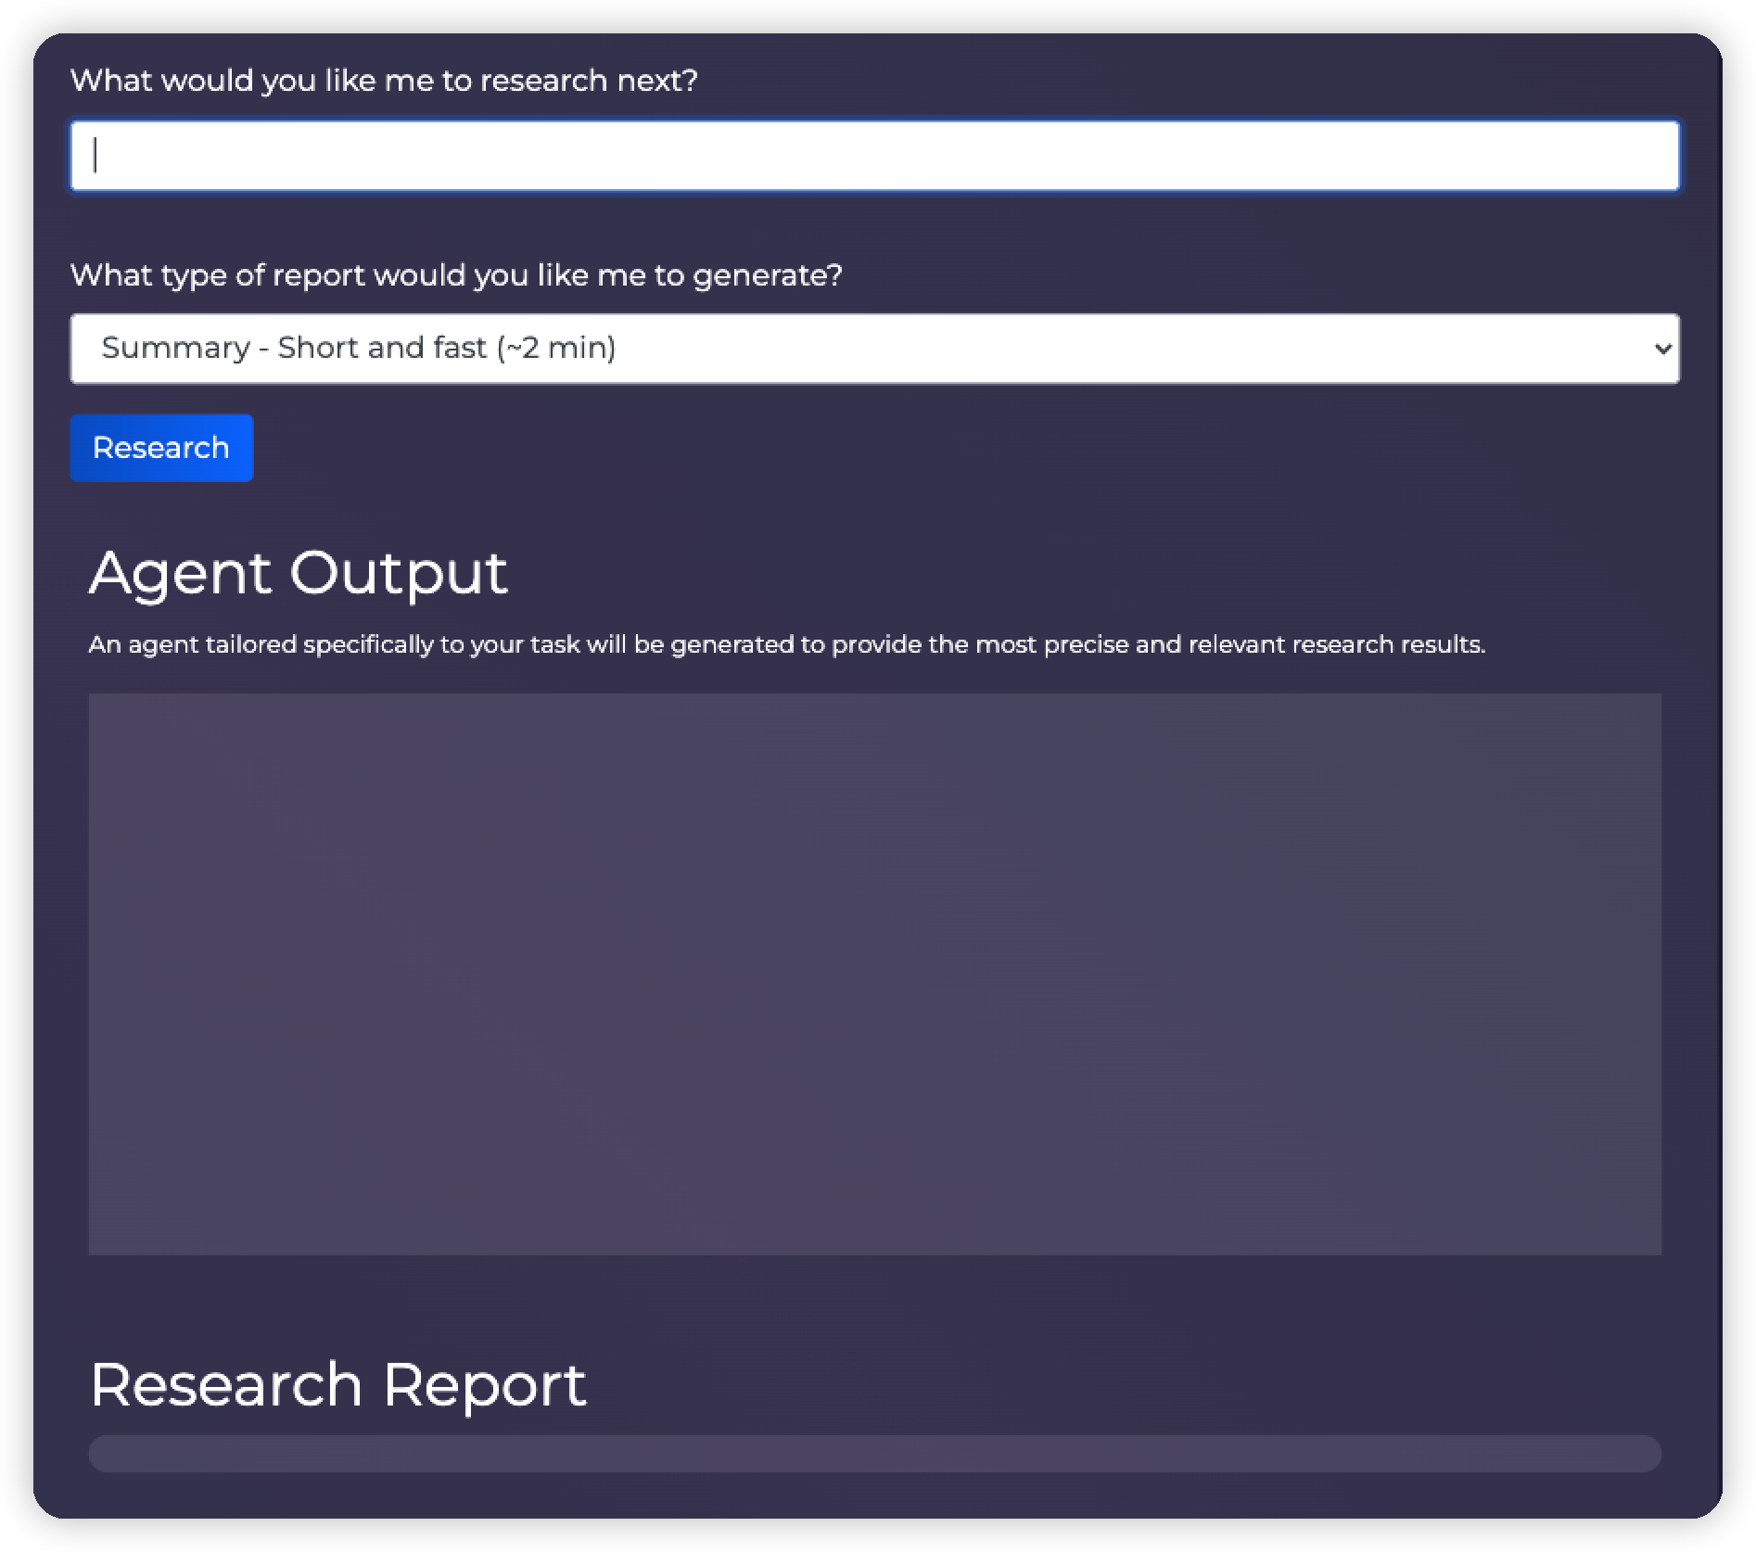1756x1552 pixels.
Task: Focus the research topic input field
Action: click(874, 155)
